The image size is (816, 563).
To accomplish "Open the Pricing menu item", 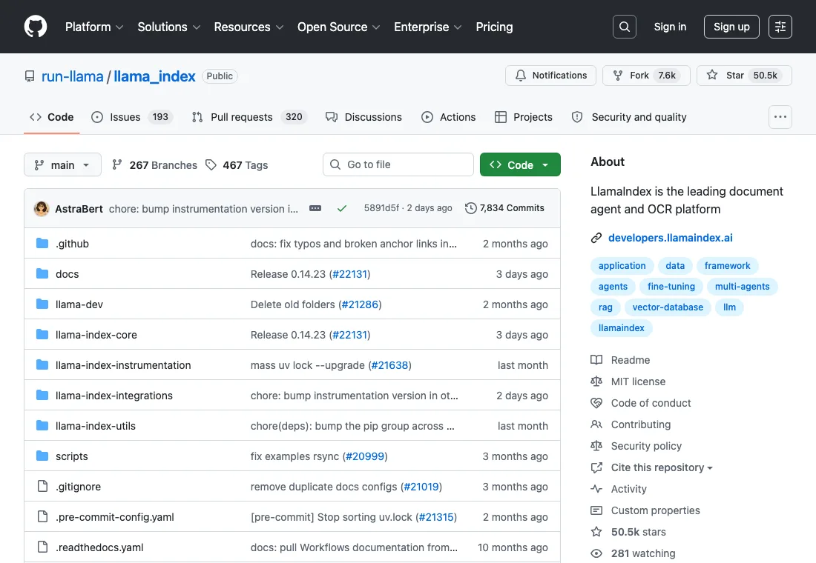I will (494, 27).
